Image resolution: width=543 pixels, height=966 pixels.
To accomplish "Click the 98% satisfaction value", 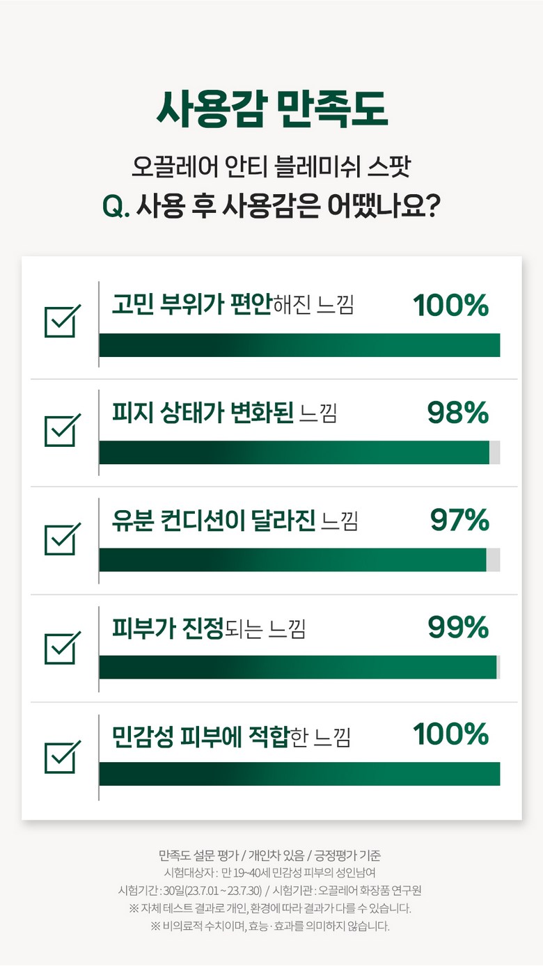I will point(457,413).
